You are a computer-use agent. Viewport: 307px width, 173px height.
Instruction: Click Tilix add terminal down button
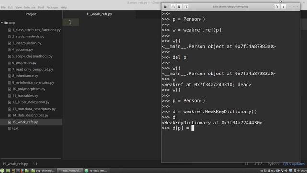(186, 7)
